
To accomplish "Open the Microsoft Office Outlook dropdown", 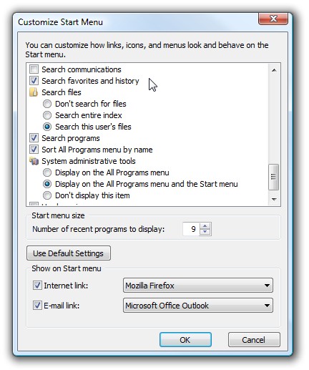I will (198, 306).
